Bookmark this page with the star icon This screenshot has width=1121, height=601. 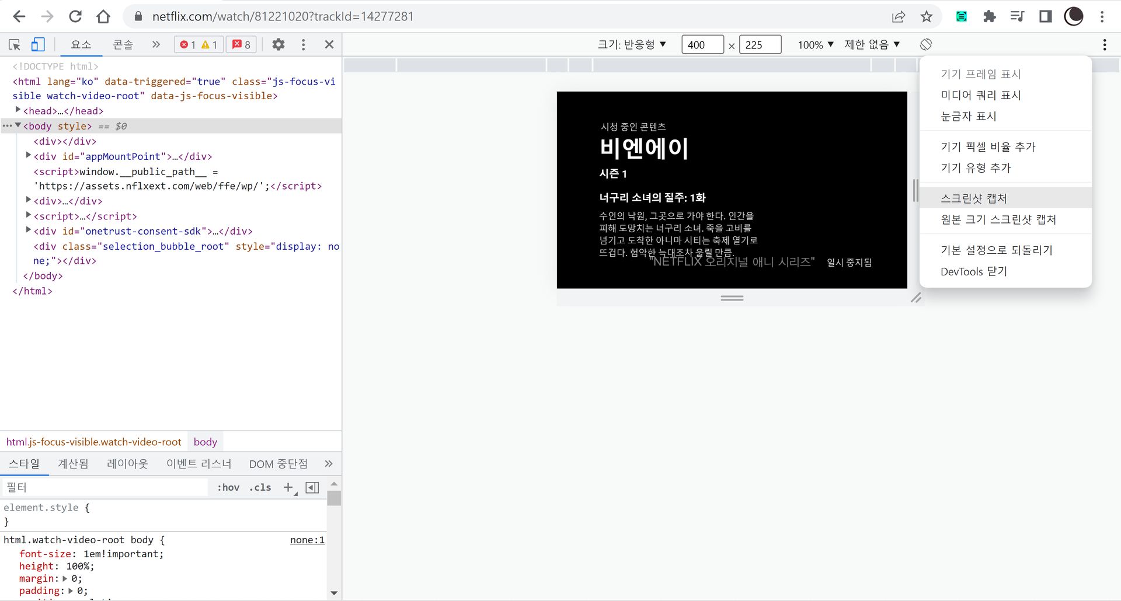pos(927,16)
